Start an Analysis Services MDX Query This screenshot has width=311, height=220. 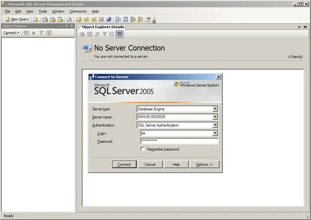point(45,19)
